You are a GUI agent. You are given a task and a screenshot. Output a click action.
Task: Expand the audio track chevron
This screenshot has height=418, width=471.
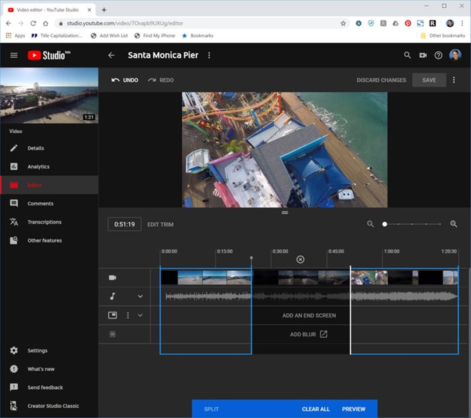[x=140, y=296]
